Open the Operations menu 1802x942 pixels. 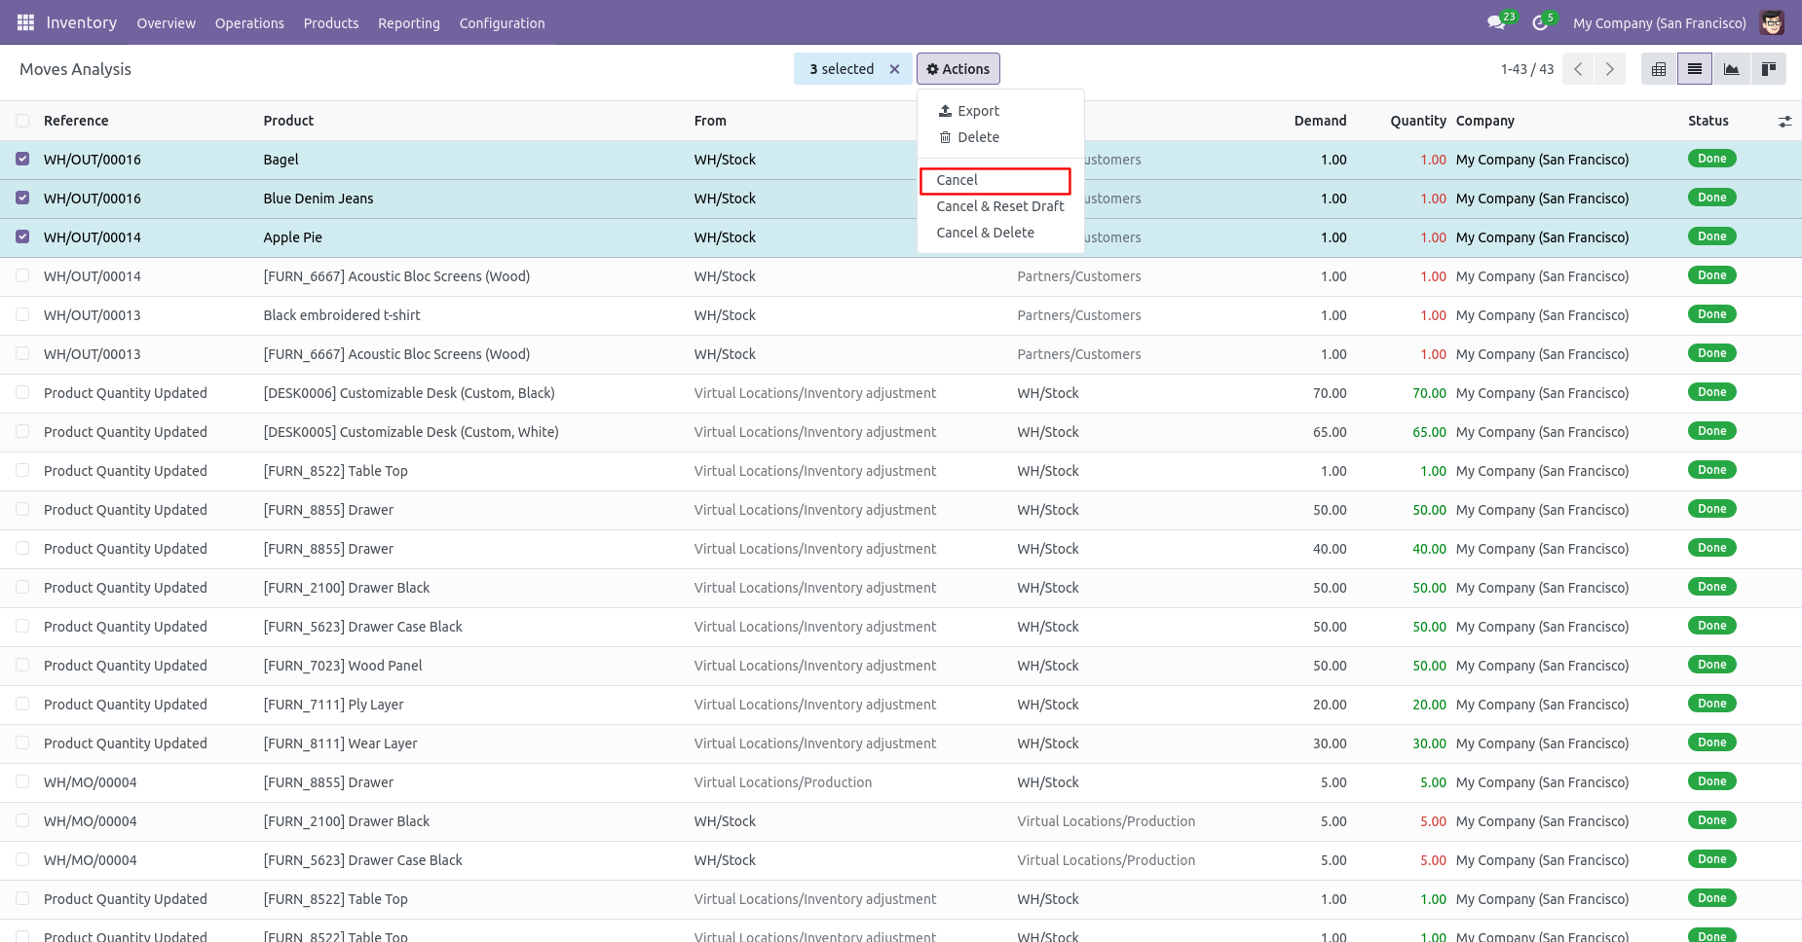[249, 23]
